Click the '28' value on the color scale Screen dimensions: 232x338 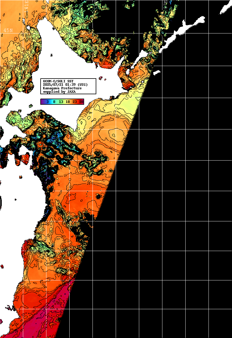(81, 102)
